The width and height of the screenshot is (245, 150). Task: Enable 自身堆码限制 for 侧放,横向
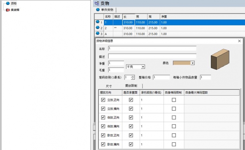[x=174, y=126]
